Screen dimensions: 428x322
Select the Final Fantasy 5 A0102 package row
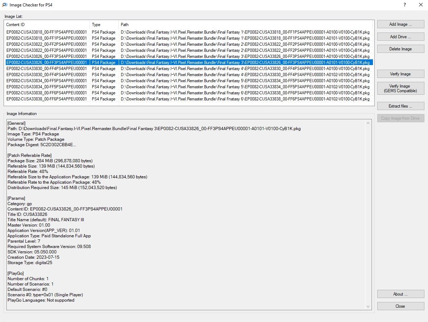(x=189, y=87)
